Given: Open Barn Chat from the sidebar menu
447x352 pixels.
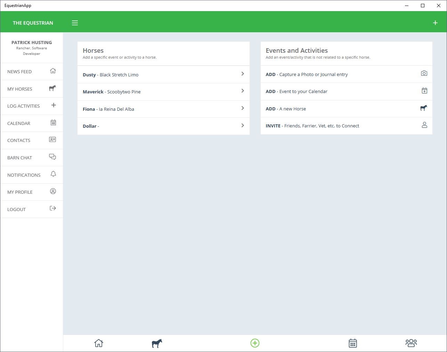Looking at the screenshot, I should pyautogui.click(x=32, y=158).
